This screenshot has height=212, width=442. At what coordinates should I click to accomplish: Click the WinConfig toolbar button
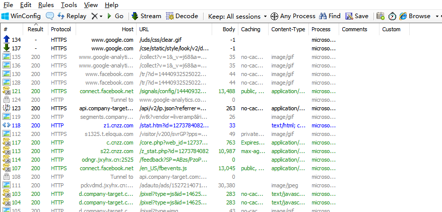coord(21,16)
